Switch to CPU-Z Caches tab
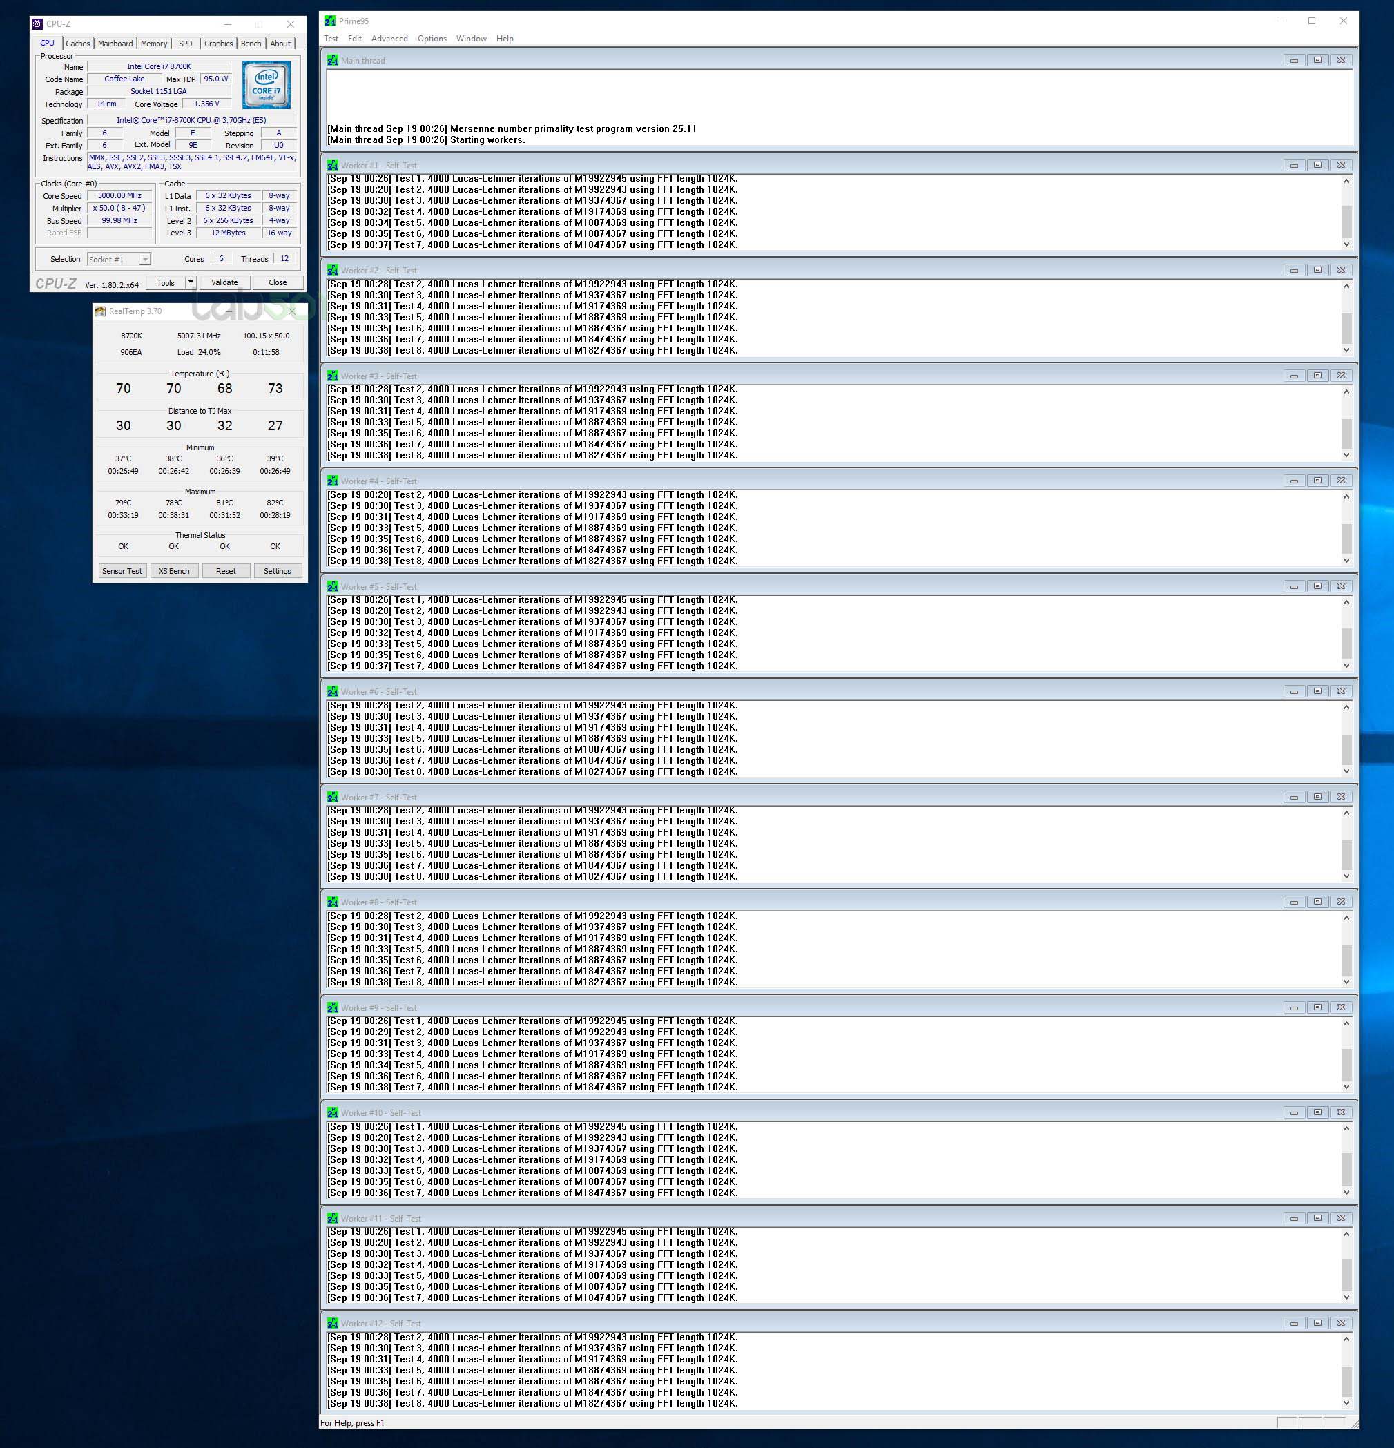Image resolution: width=1394 pixels, height=1448 pixels. (x=77, y=44)
